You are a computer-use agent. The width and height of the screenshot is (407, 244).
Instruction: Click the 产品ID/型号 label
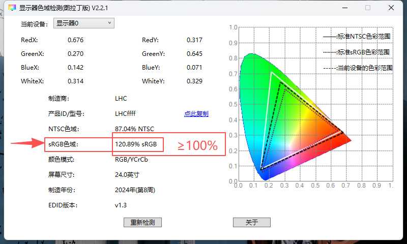click(66, 113)
